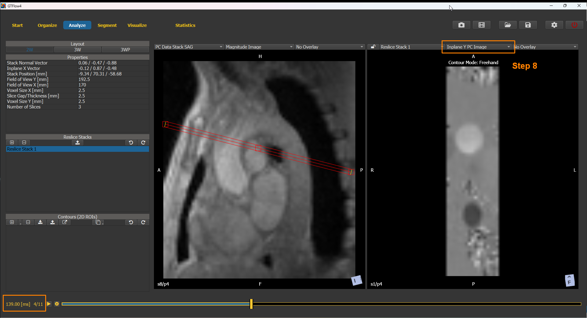
Task: Open playback settings gear near timeline
Action: 57,304
